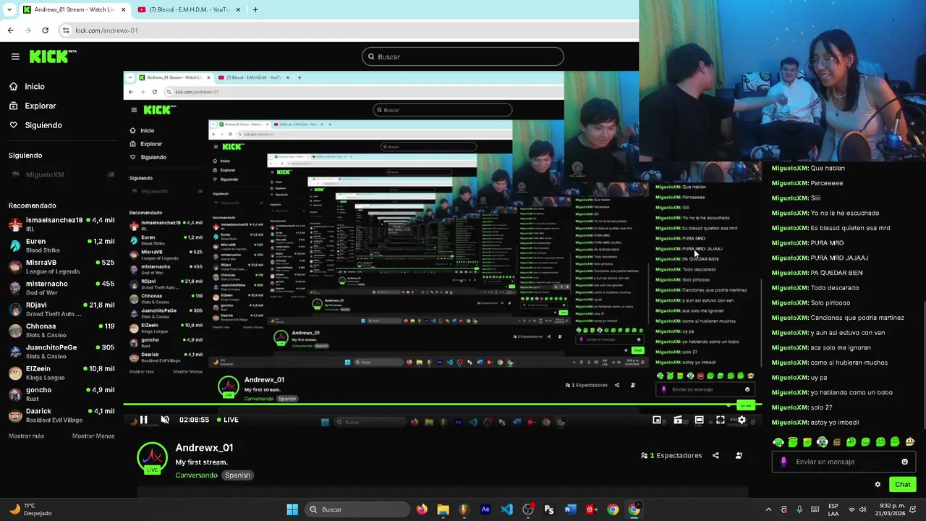
Task: Open the weather widget 11°C Despejado
Action: pyautogui.click(x=32, y=509)
